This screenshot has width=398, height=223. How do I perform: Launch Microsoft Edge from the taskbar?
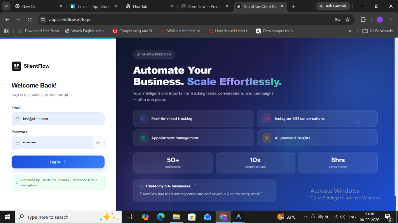[x=161, y=217]
